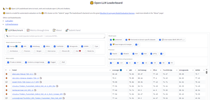Click the chat bubble type icon of MoMo-72B row
This screenshot has height=100, width=210.
click(x=6, y=82)
